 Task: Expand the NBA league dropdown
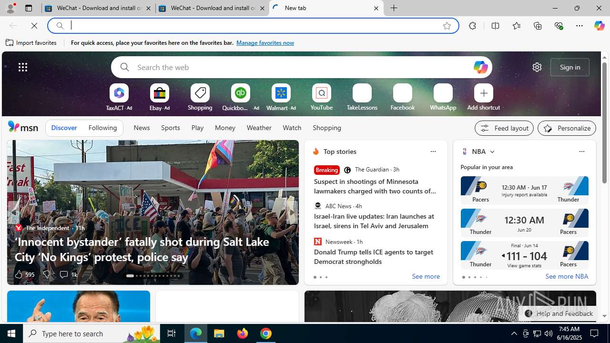point(492,151)
